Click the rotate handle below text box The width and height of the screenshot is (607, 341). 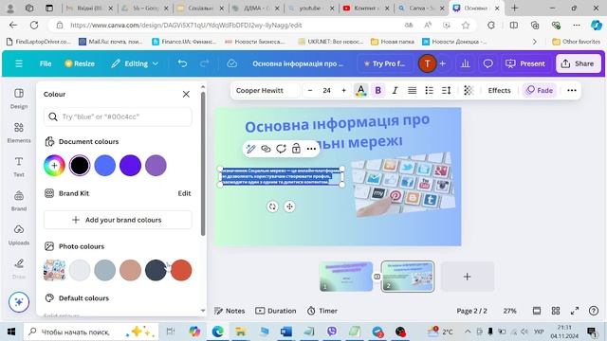click(x=272, y=206)
